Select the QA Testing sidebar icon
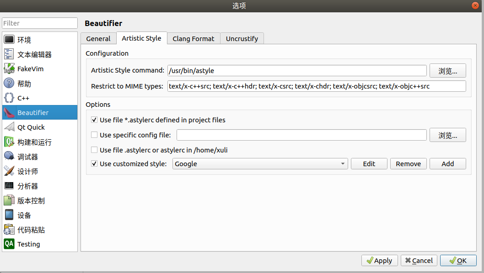 [9, 244]
